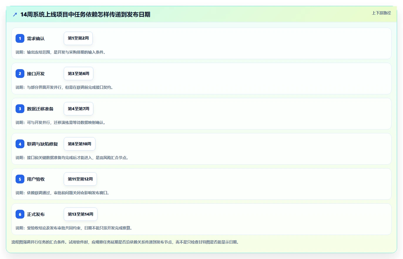Click the 需求确认 step title
Image resolution: width=403 pixels, height=259 pixels.
point(36,38)
